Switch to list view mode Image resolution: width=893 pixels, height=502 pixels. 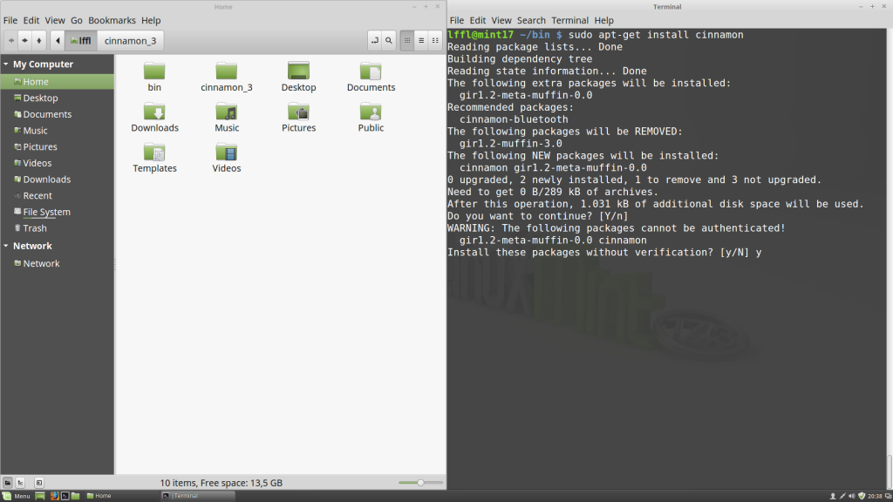click(x=421, y=40)
